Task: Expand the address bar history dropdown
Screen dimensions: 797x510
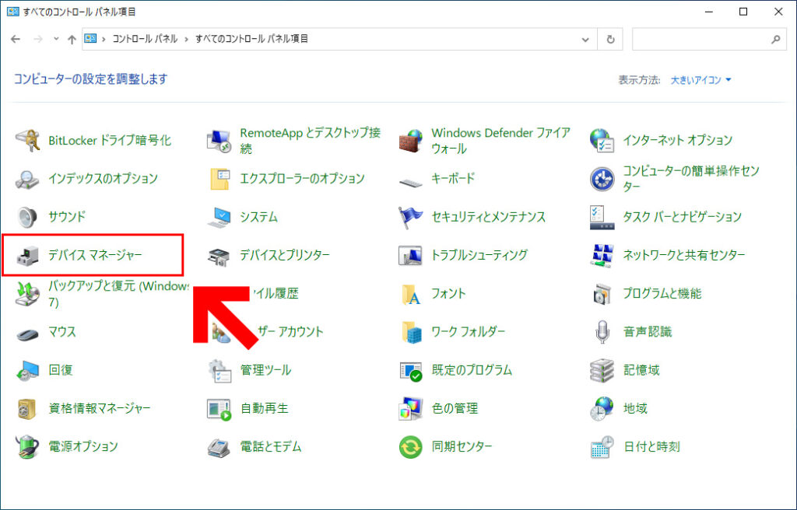Action: pos(585,40)
